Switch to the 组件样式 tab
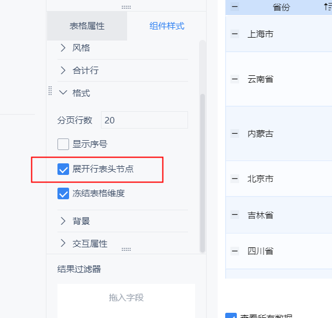332x318 pixels. click(x=167, y=26)
